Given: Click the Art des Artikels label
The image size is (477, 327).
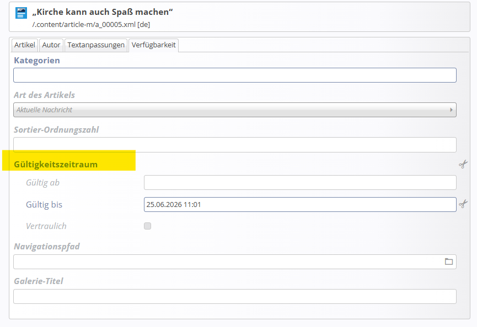Looking at the screenshot, I should point(45,95).
